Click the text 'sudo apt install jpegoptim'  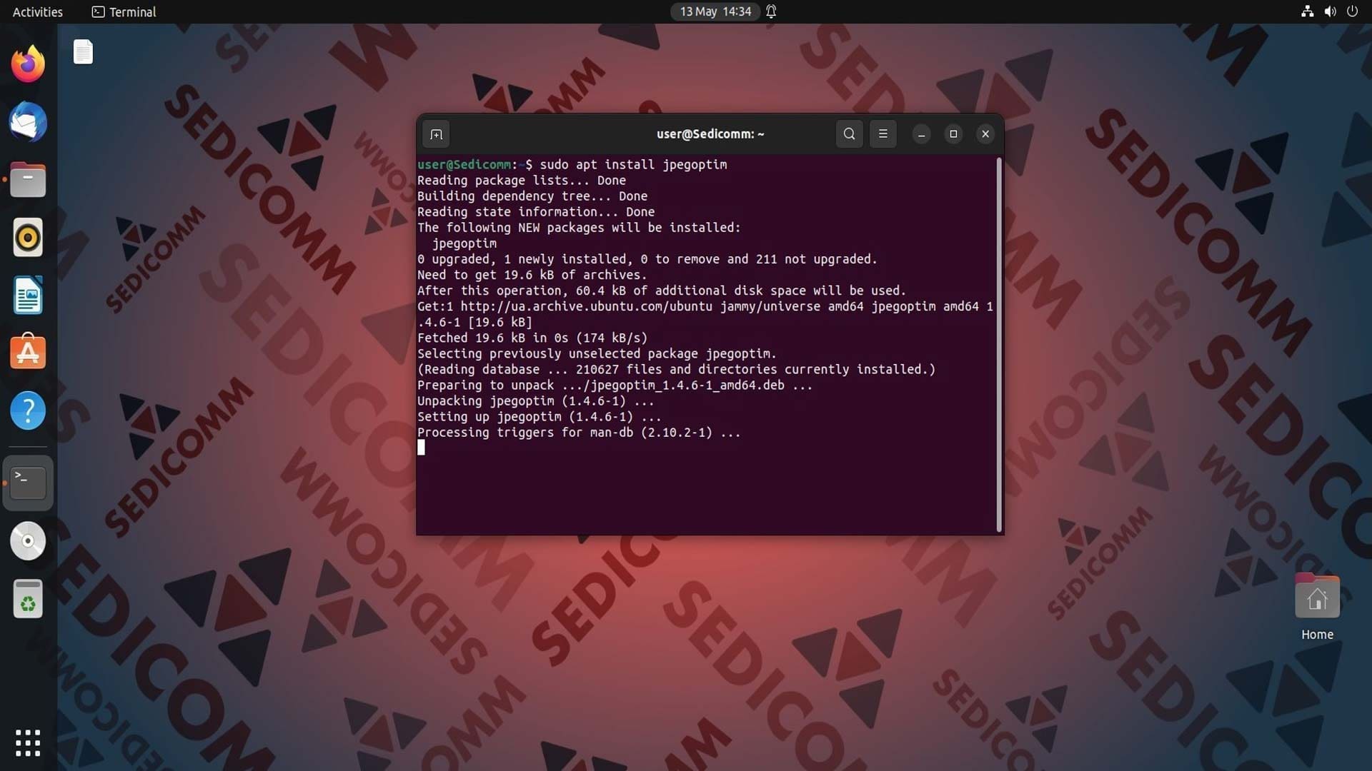pyautogui.click(x=633, y=165)
